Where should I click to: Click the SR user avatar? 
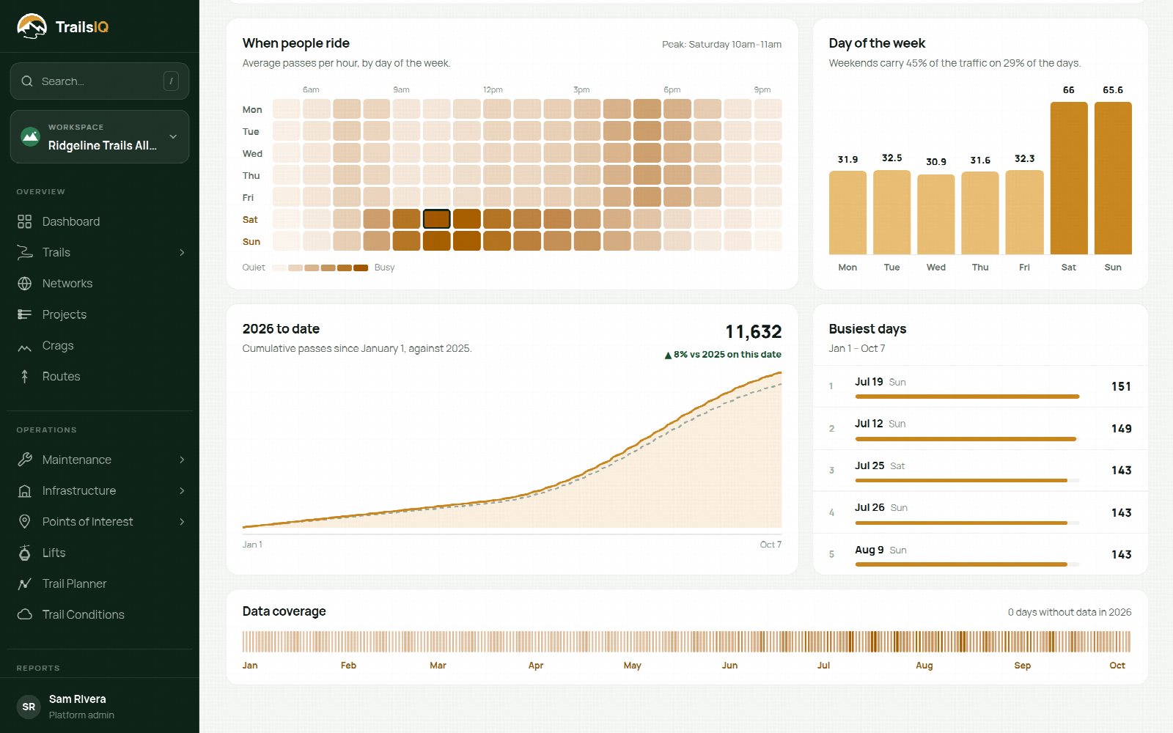(x=29, y=707)
